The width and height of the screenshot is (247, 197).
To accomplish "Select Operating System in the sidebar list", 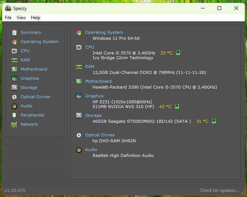I will tap(39, 42).
